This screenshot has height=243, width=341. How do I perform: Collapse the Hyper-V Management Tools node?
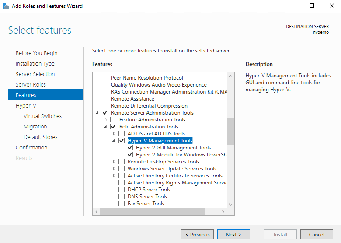[114, 141]
